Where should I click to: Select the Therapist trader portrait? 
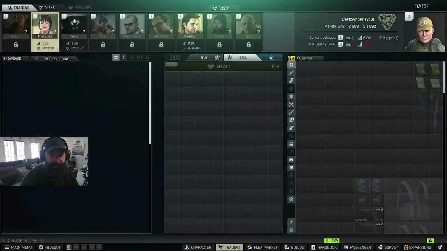coord(45,26)
